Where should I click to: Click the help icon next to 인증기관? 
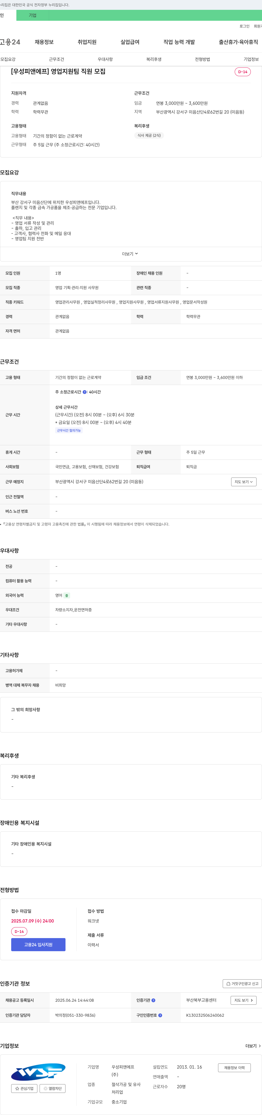click(x=153, y=1000)
